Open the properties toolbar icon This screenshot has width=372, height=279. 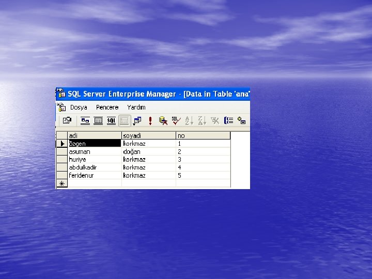[x=67, y=120]
